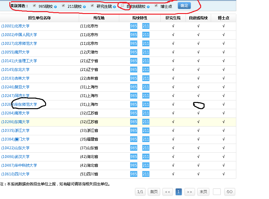
Task: Open help icon beside 211院校 filter
Action: point(84,7)
